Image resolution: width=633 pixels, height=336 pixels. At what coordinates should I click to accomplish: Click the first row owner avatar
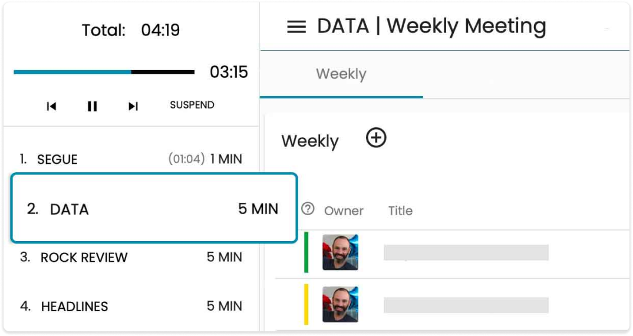pyautogui.click(x=340, y=252)
